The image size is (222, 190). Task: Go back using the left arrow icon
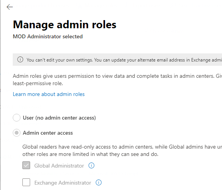[x=10, y=7]
